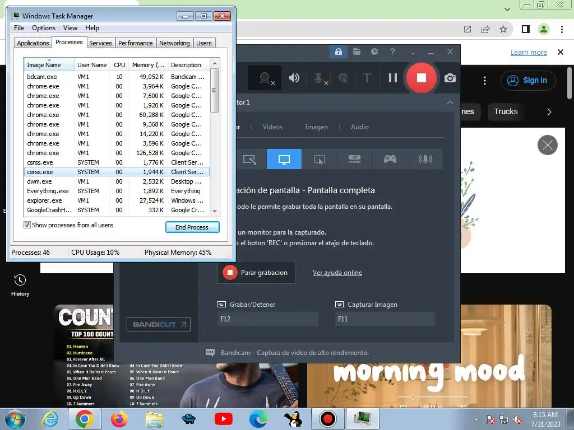Select dwm.exe process row
The height and width of the screenshot is (430, 574).
click(x=117, y=181)
